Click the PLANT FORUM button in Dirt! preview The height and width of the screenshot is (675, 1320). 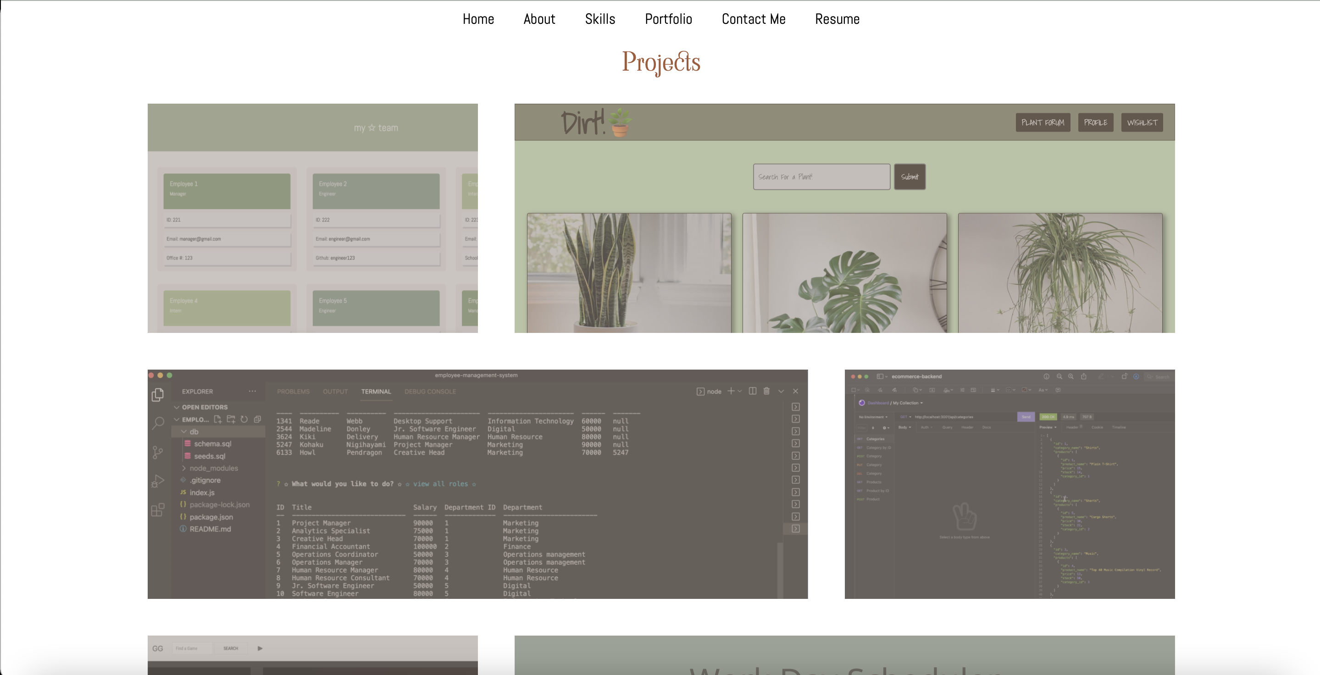(x=1043, y=122)
